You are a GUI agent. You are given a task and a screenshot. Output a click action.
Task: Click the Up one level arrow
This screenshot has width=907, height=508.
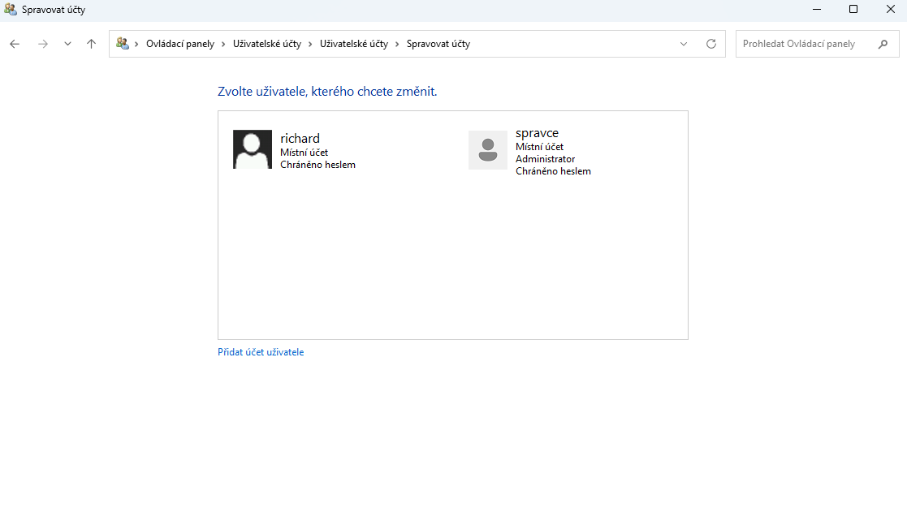91,44
